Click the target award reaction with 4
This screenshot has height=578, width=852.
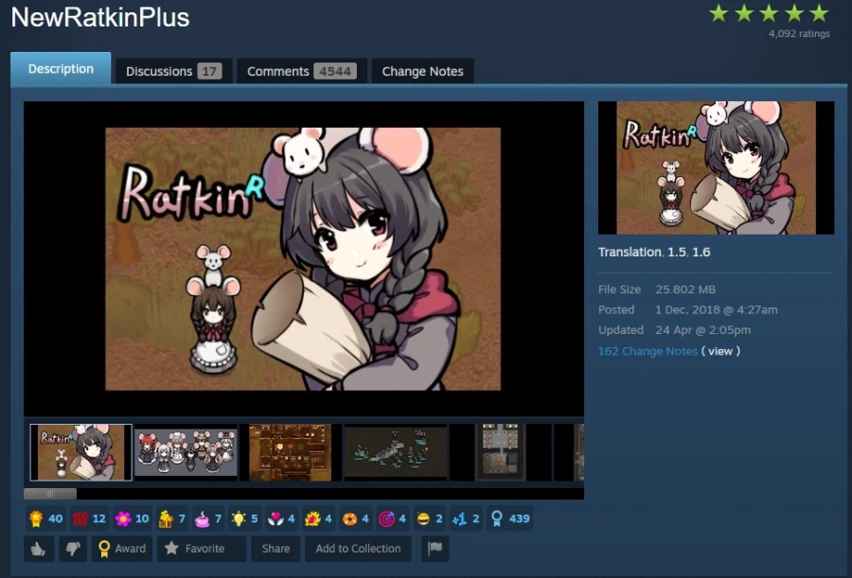click(x=392, y=518)
